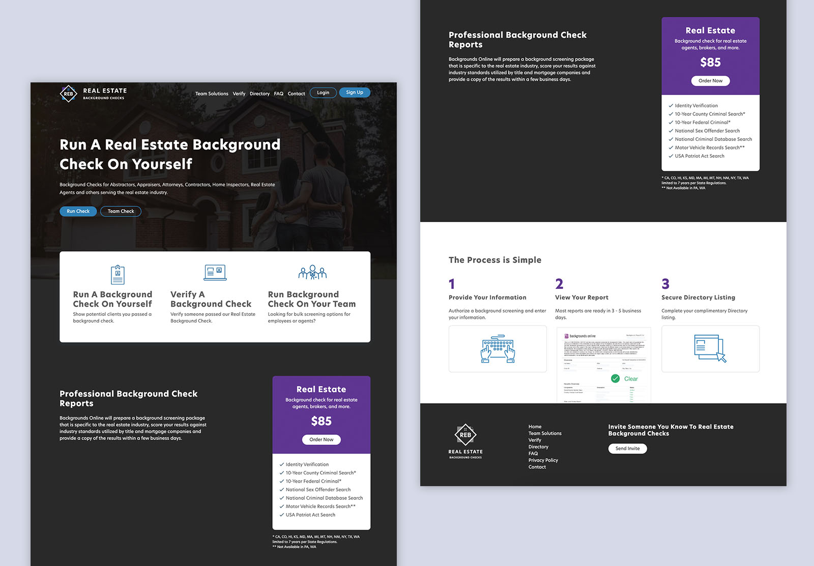Image resolution: width=814 pixels, height=566 pixels.
Task: Click the keyboard typing hands icon
Action: point(498,349)
